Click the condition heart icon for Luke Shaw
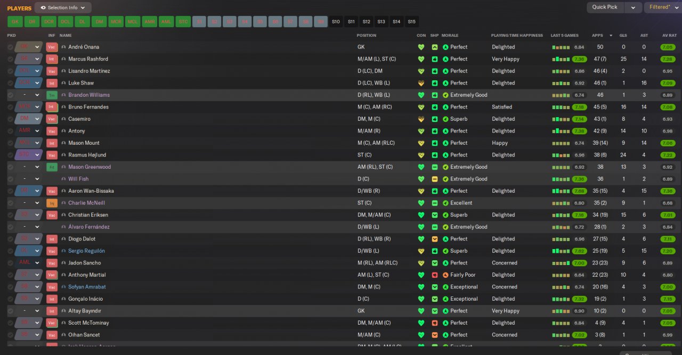The width and height of the screenshot is (682, 355). tap(421, 83)
